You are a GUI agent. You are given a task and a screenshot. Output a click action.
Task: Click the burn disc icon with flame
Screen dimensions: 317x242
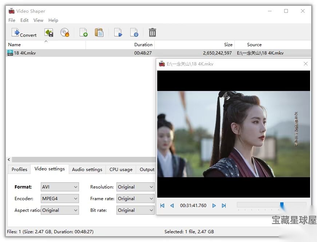point(65,32)
